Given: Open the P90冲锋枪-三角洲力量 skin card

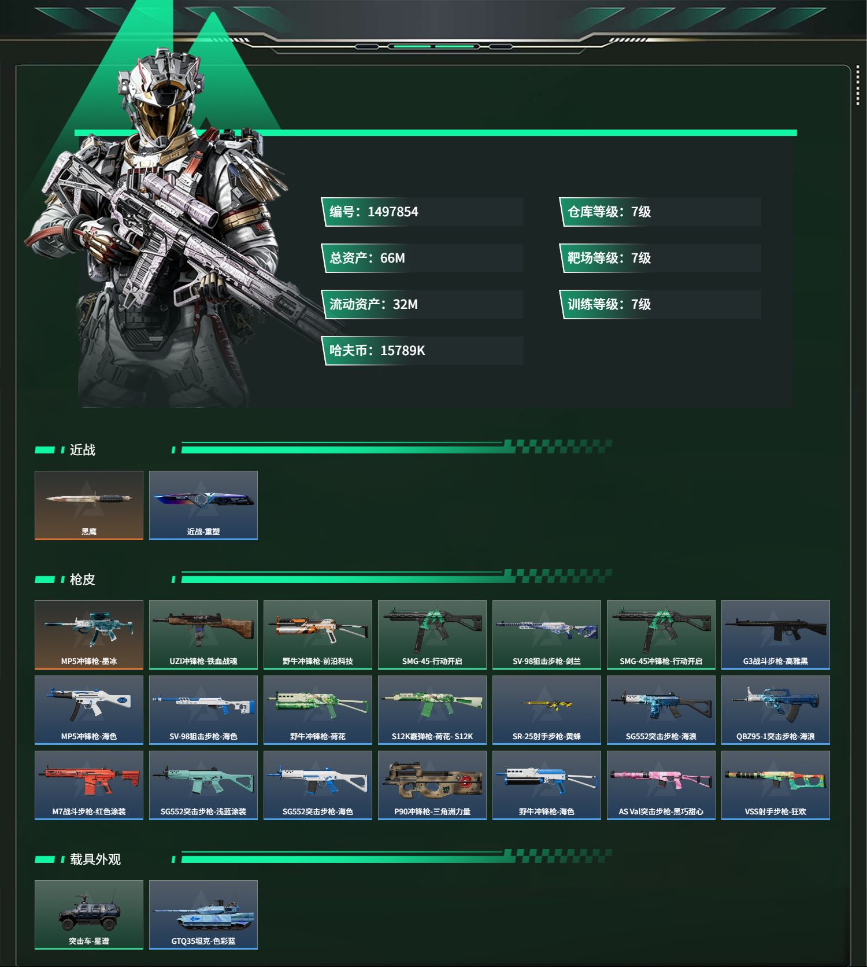Looking at the screenshot, I should click(432, 785).
